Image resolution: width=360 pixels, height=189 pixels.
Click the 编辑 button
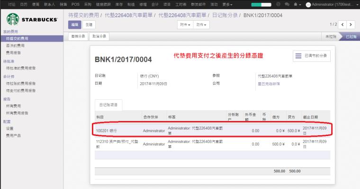(x=75, y=25)
